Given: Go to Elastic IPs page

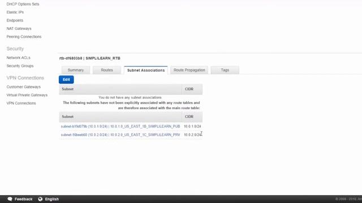Looking at the screenshot, I should tap(15, 12).
